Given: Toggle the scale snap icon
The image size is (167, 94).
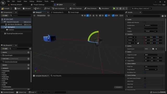Looking at the screenshot, I should pos(113,16).
